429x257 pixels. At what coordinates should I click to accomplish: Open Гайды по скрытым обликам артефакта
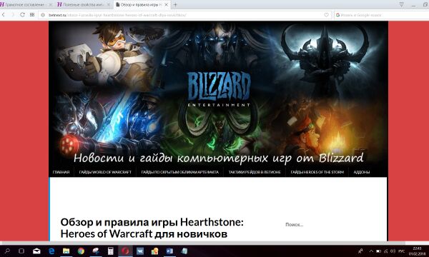pos(179,172)
